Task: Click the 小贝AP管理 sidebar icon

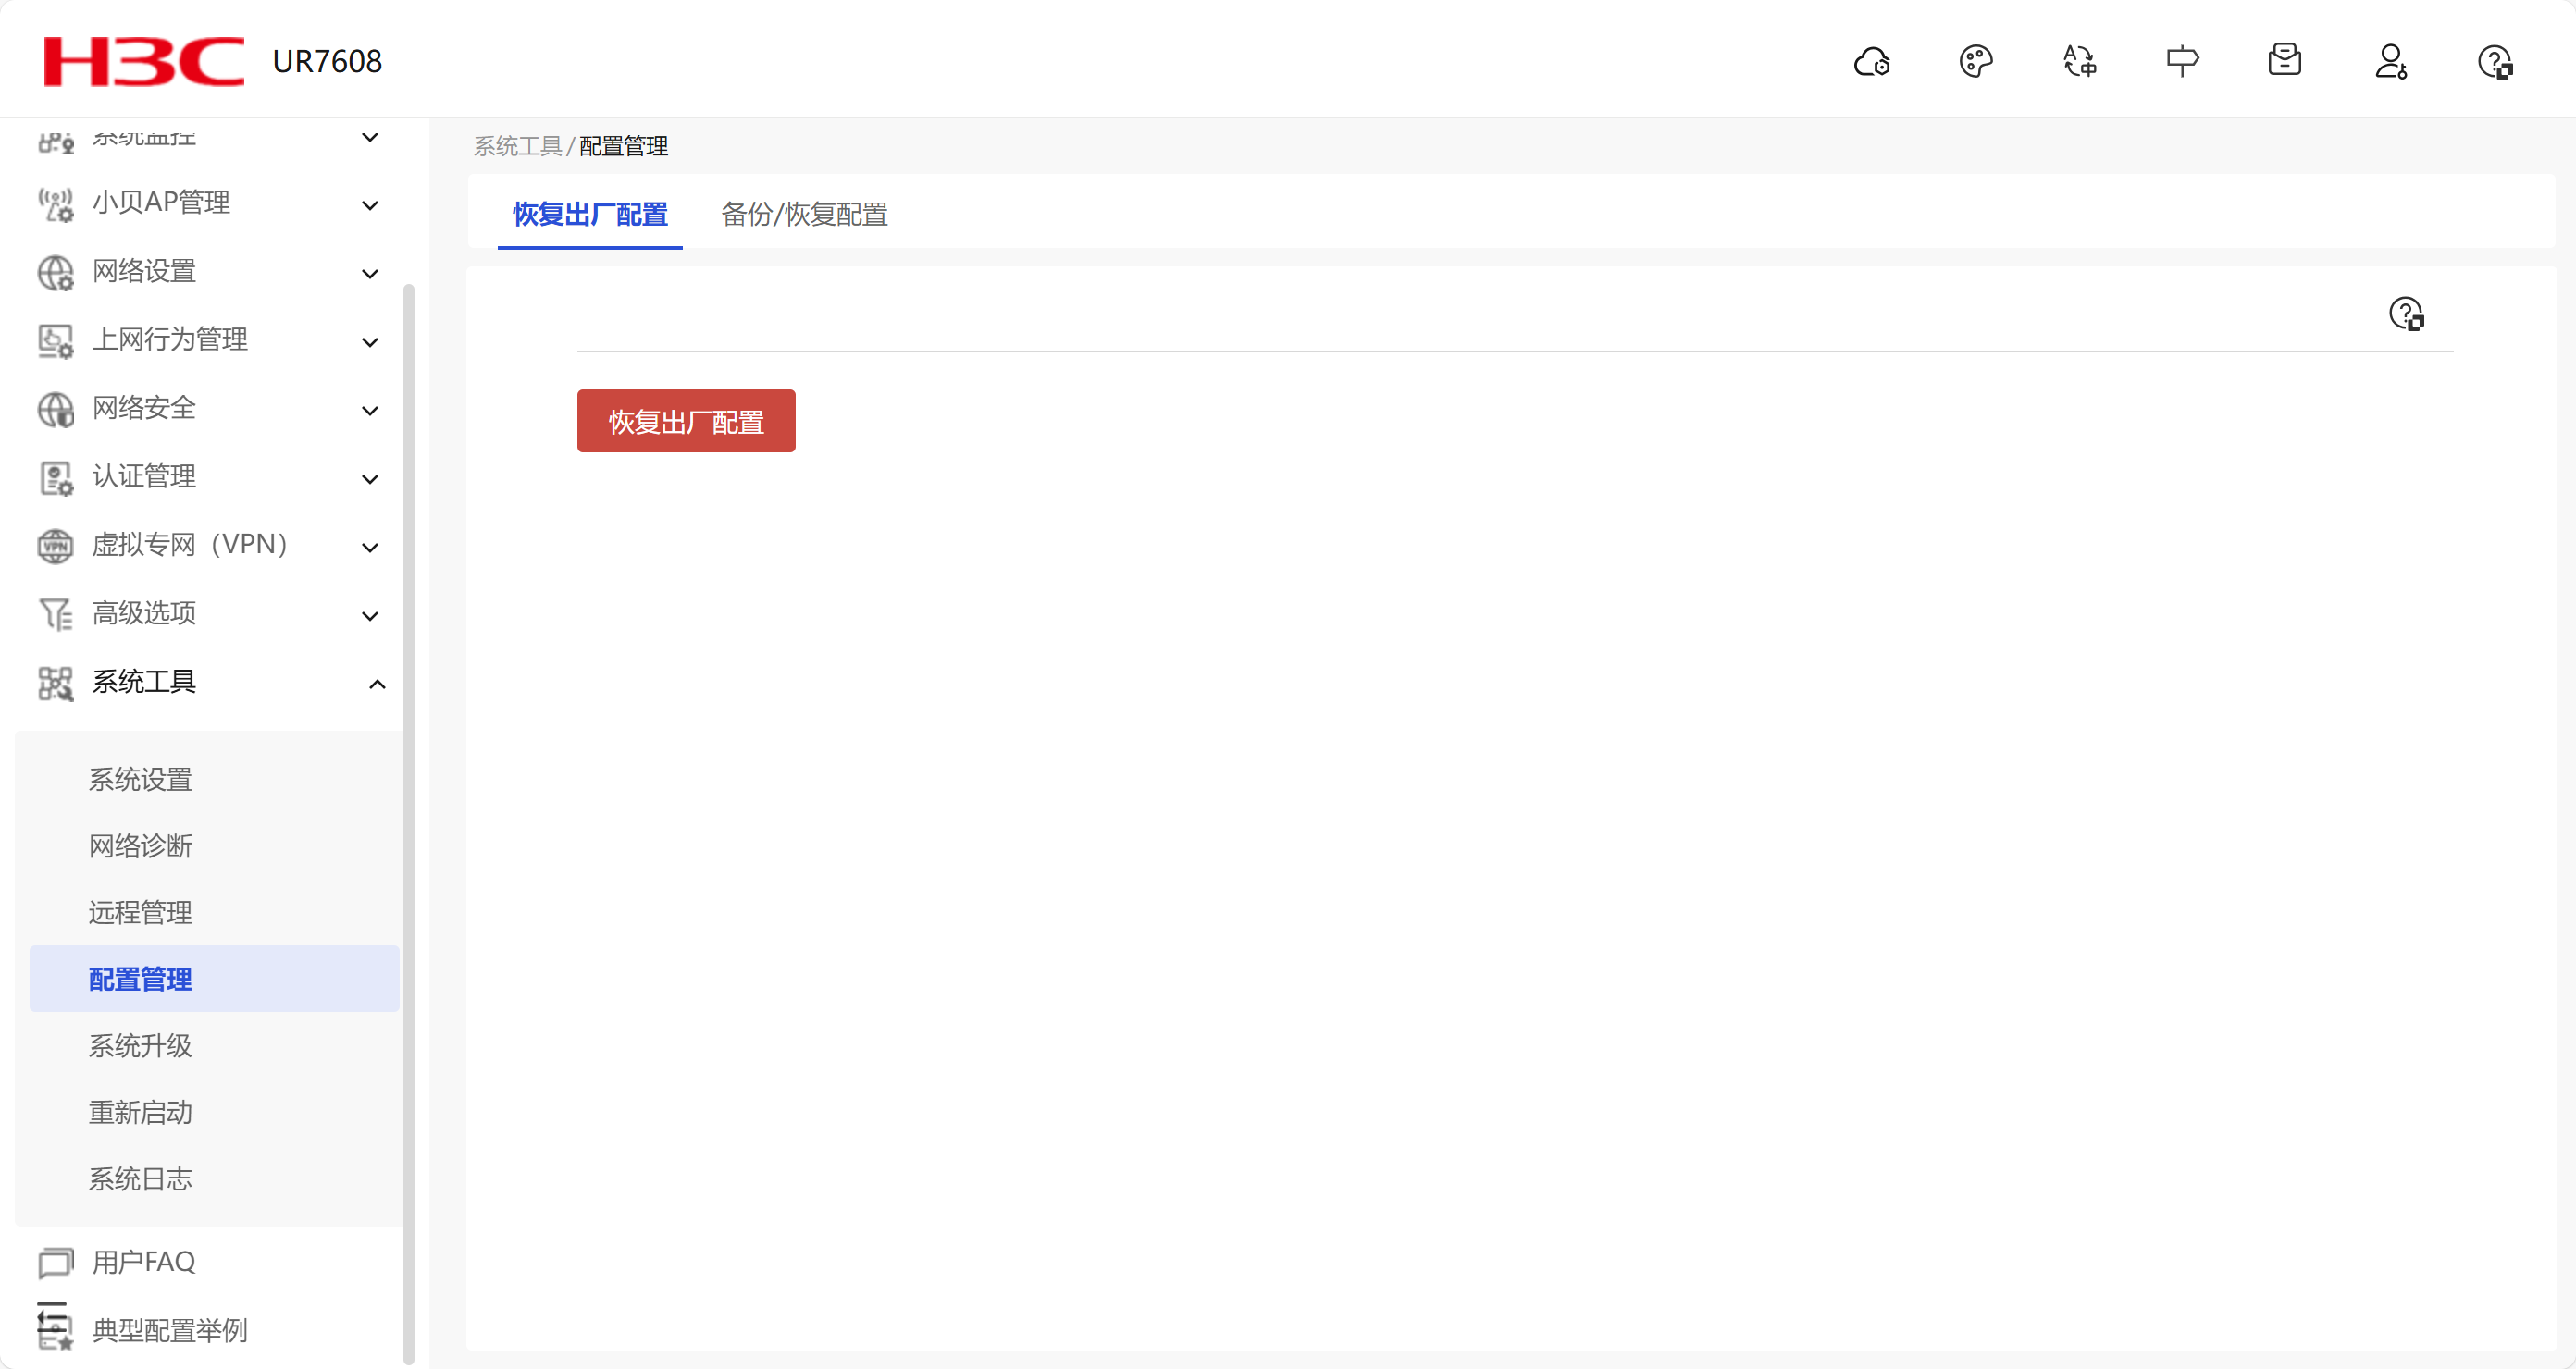Action: [55, 204]
